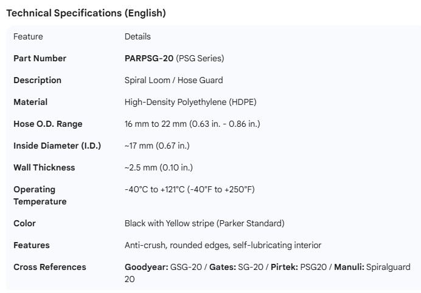Select the Spiral Loom / Hose Guard text
The height and width of the screenshot is (293, 421).
point(173,80)
